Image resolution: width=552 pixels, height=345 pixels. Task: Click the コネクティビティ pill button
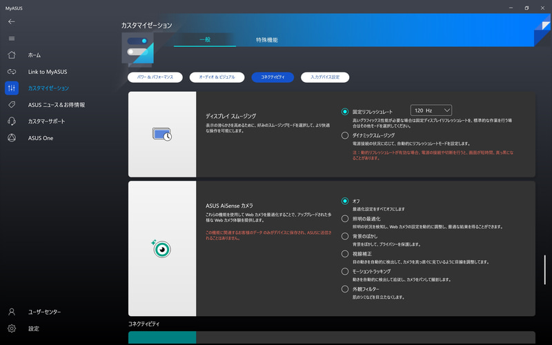click(x=273, y=77)
